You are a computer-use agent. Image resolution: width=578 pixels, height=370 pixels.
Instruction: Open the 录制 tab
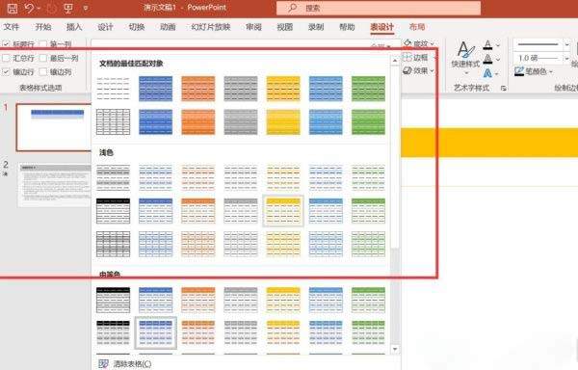tap(316, 27)
